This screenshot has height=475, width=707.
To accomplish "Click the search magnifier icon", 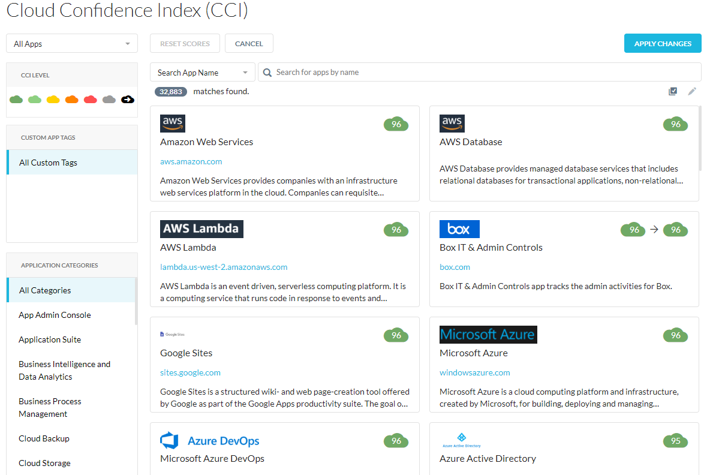I will pyautogui.click(x=267, y=72).
